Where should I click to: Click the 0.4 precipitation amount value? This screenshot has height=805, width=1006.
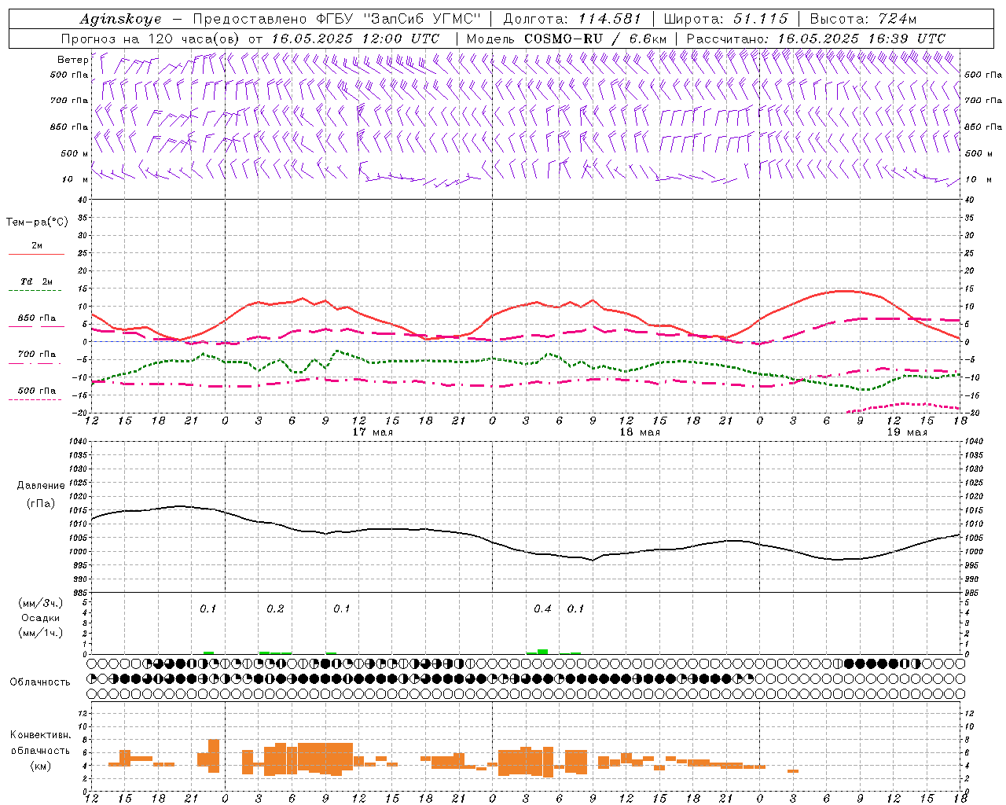coord(542,609)
